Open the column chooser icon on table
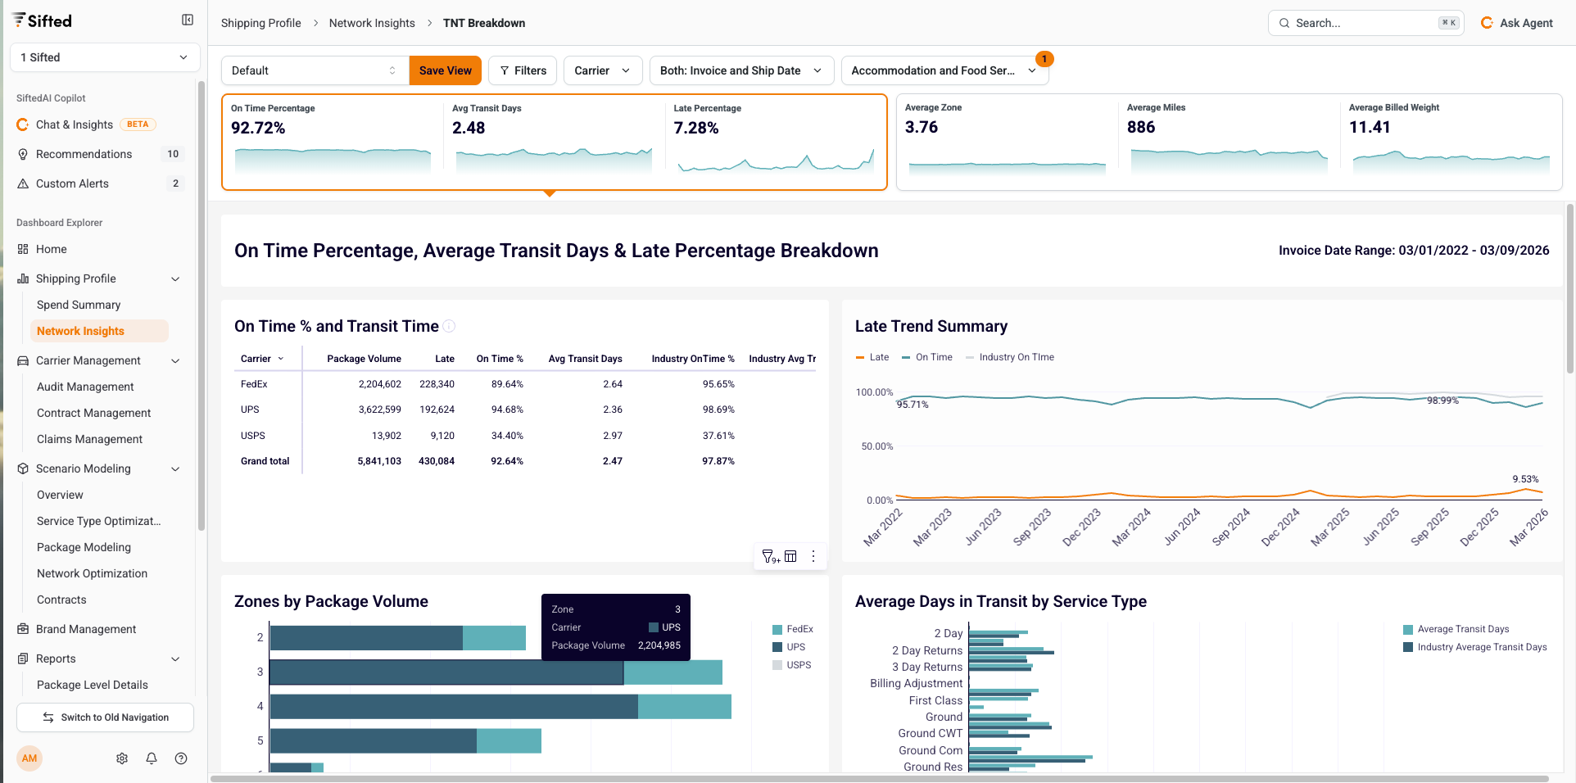Image resolution: width=1576 pixels, height=783 pixels. click(x=790, y=556)
